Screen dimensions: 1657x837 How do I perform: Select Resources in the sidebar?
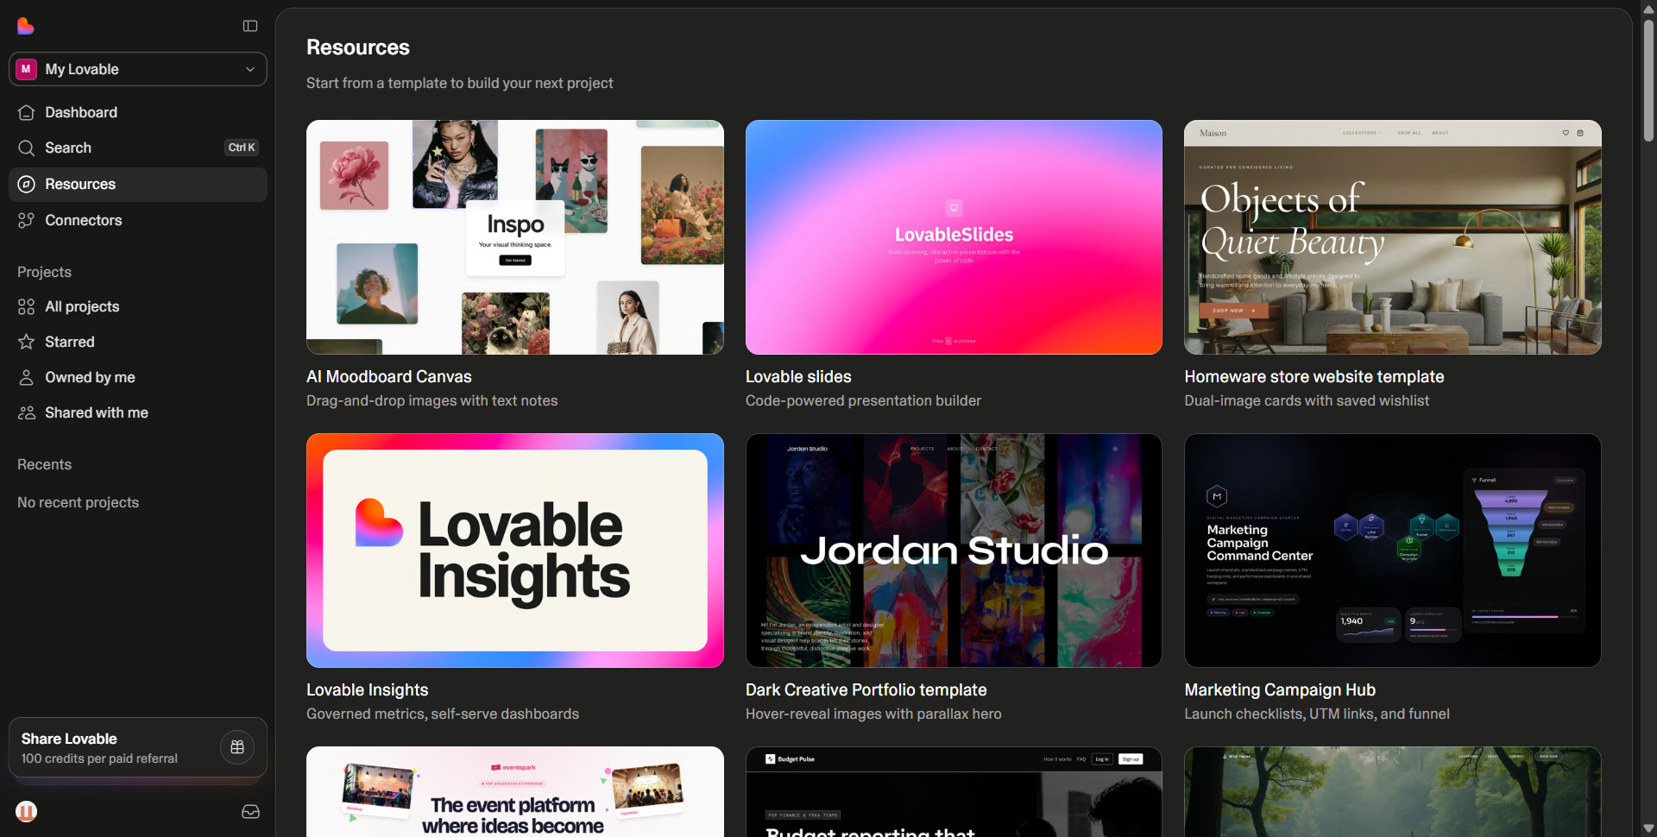pos(138,185)
